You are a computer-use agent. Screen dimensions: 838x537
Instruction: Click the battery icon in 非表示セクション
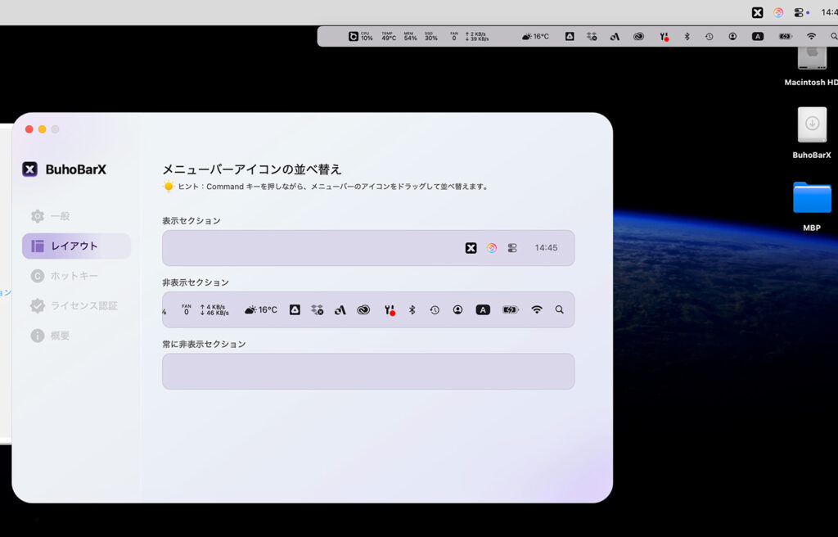click(511, 310)
